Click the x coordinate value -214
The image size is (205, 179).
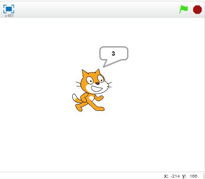175,176
